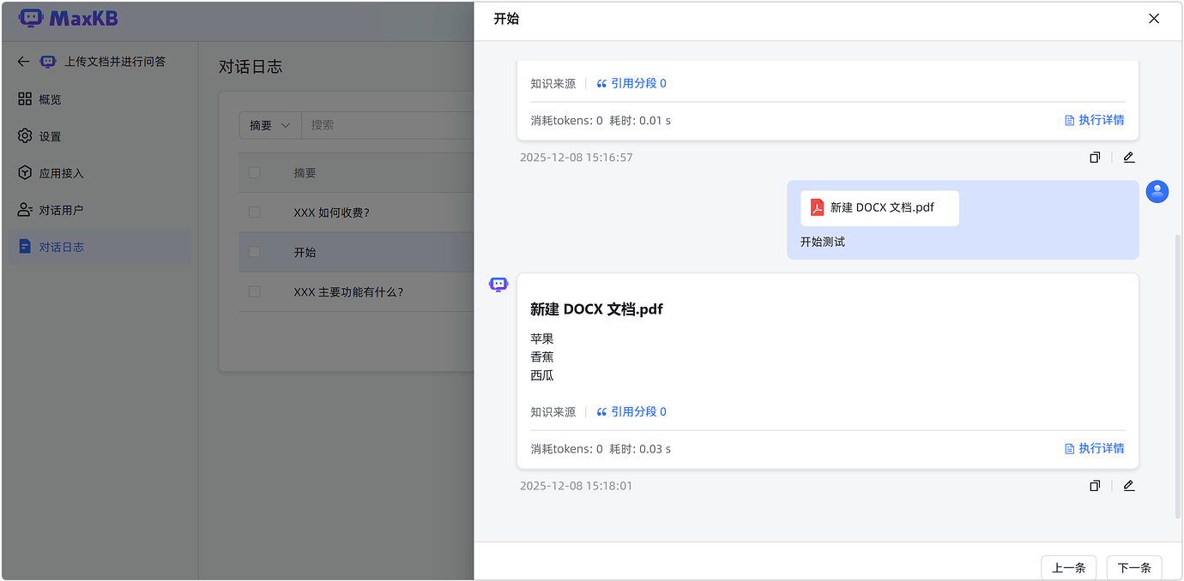Select 对话日志 in the sidebar
Image resolution: width=1184 pixels, height=581 pixels.
click(100, 247)
